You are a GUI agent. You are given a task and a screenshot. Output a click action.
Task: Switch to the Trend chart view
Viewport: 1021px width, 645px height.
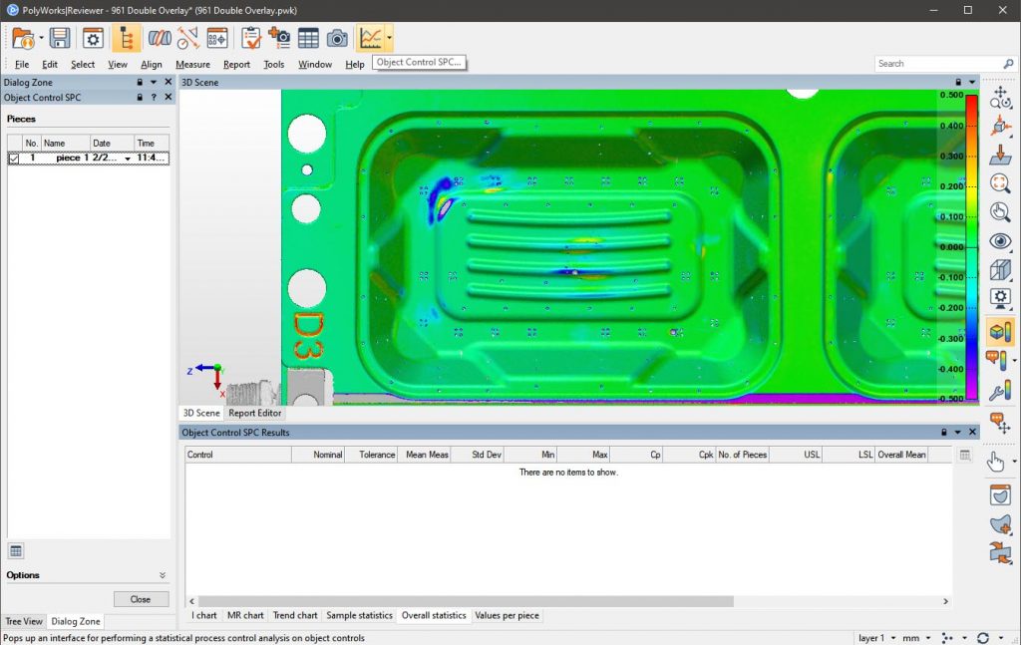click(294, 615)
